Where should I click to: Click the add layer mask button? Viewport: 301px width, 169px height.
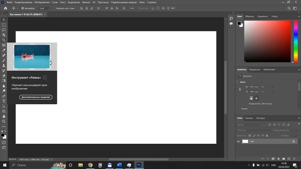273,159
